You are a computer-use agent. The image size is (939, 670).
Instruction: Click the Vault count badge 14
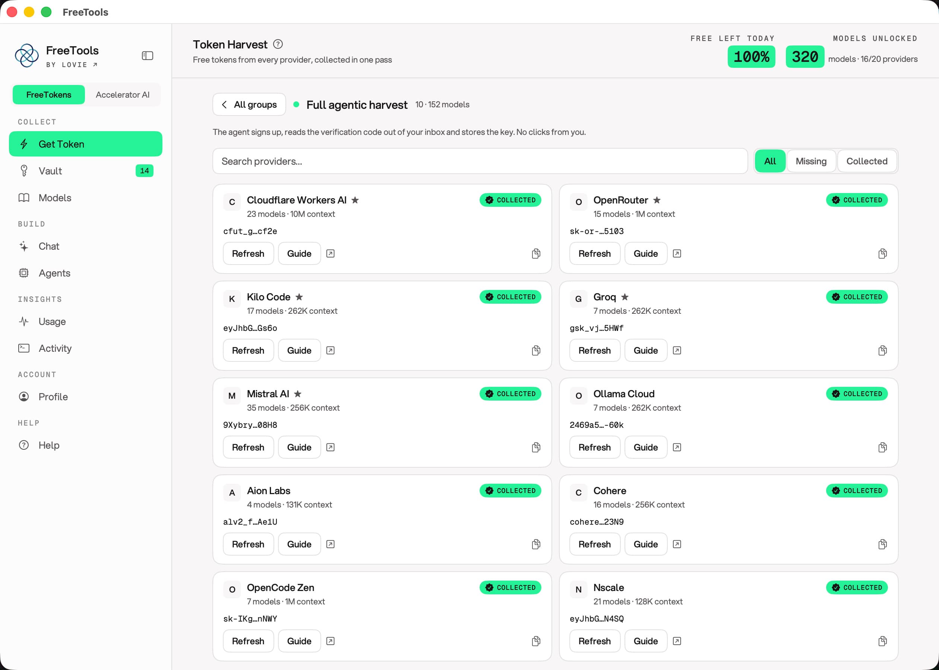pyautogui.click(x=145, y=171)
